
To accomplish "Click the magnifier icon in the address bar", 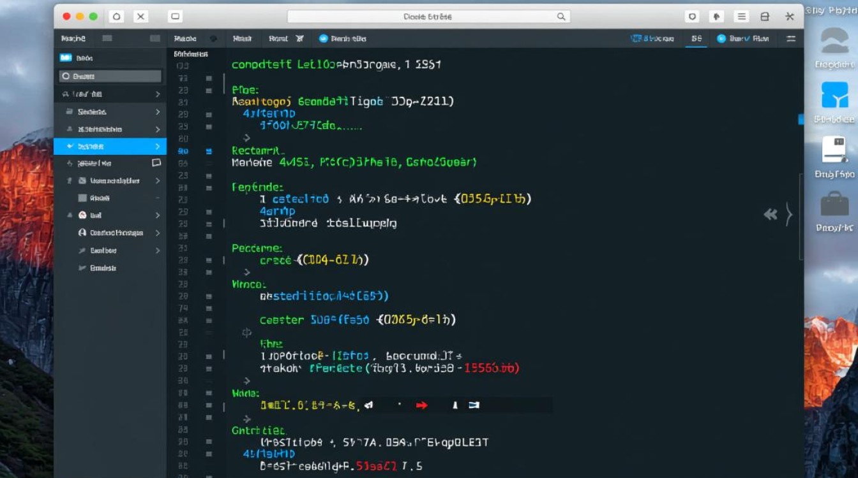I will 561,17.
